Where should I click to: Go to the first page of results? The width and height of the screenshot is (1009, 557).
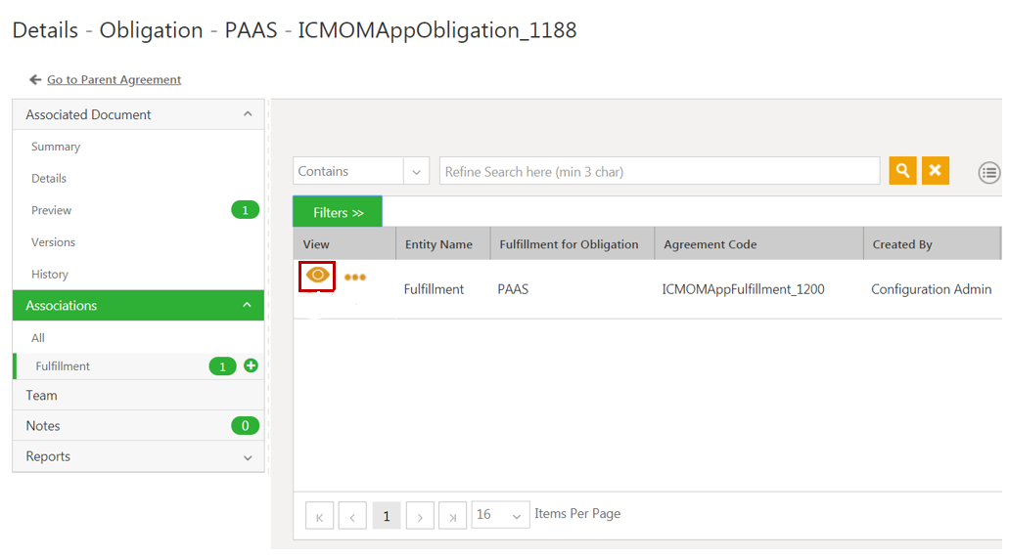click(319, 515)
